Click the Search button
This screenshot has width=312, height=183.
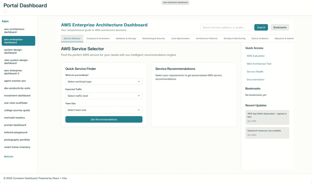click(261, 27)
